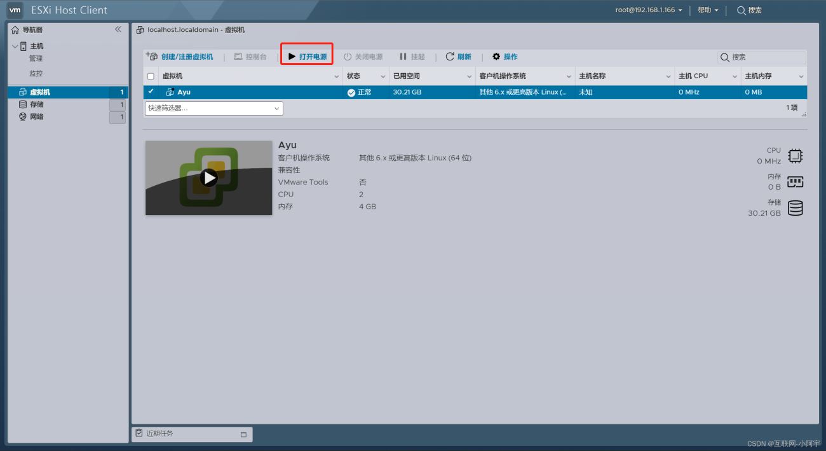Open the 客户机操作系统 column menu arrow
The width and height of the screenshot is (826, 451).
click(569, 76)
